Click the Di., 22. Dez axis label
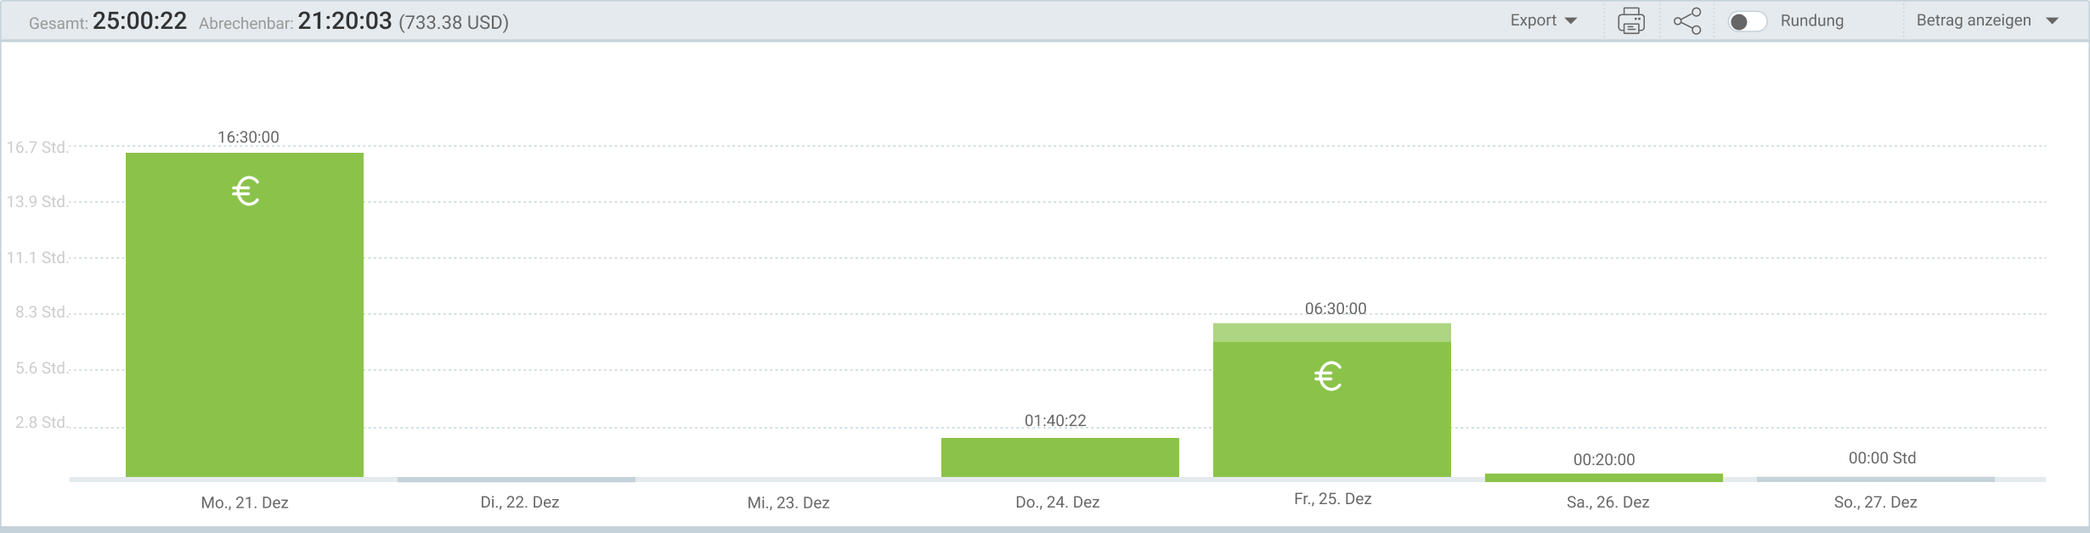Image resolution: width=2090 pixels, height=533 pixels. click(520, 502)
